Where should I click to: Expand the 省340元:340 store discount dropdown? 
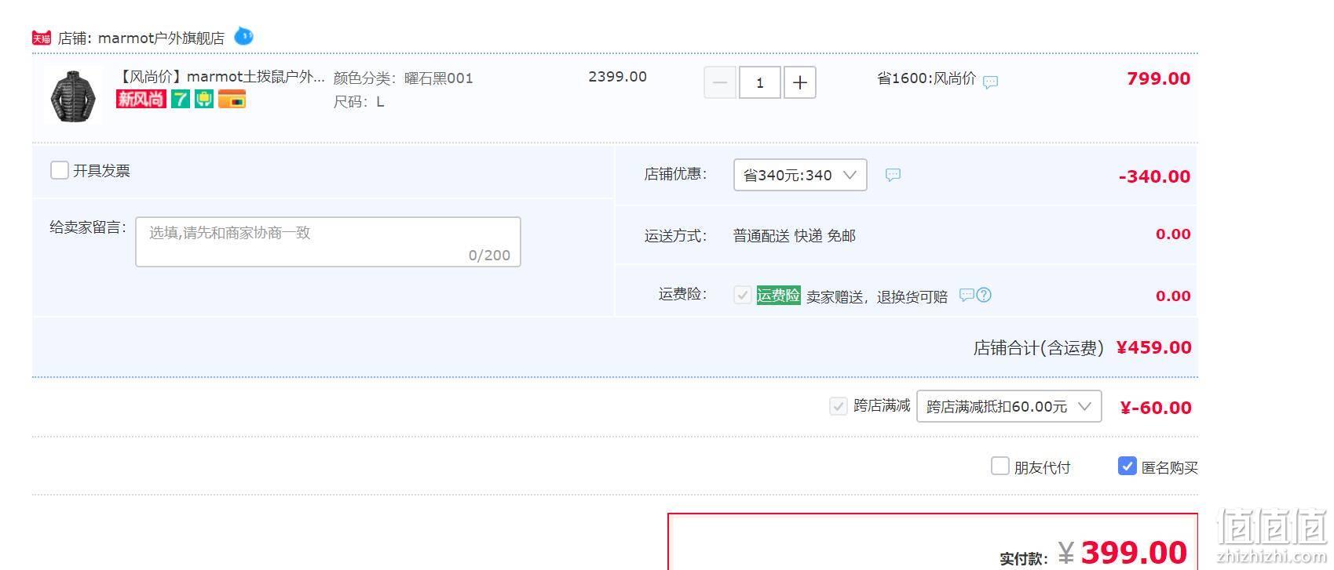(800, 175)
